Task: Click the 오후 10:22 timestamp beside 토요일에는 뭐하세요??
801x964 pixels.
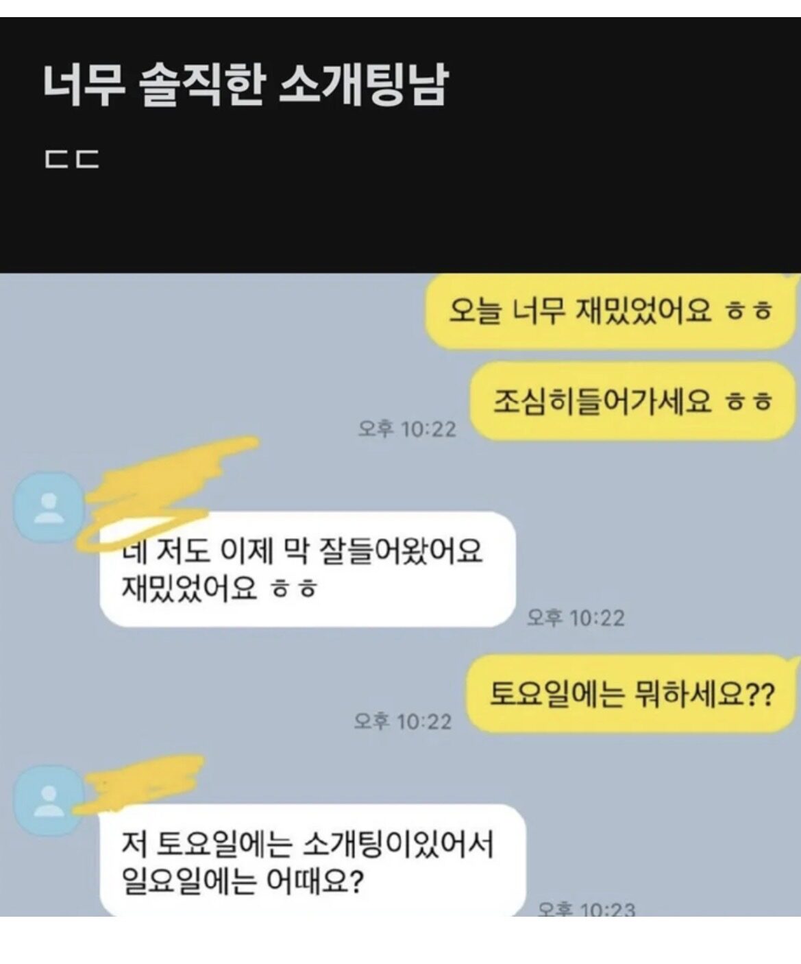Action: [x=403, y=721]
